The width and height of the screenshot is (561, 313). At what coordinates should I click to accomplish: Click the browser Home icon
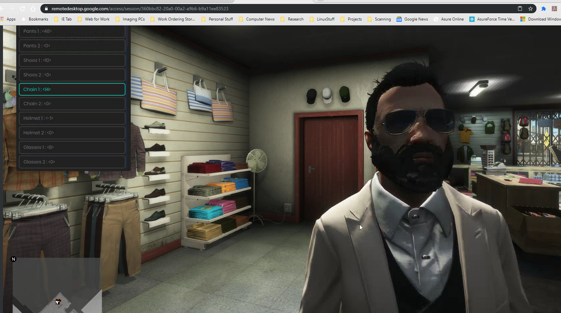[33, 9]
